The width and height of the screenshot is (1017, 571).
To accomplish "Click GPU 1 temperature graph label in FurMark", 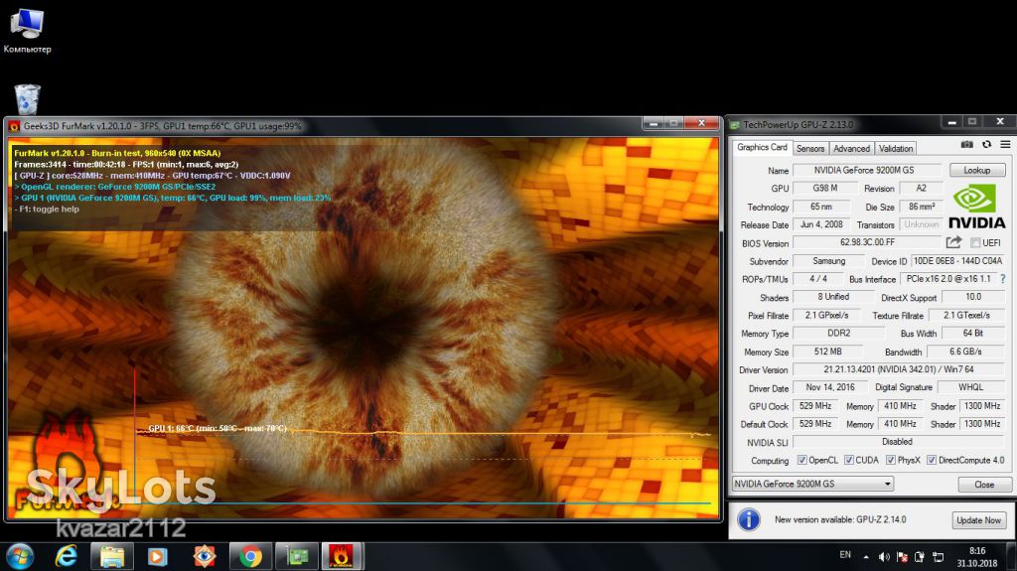I will coord(218,428).
